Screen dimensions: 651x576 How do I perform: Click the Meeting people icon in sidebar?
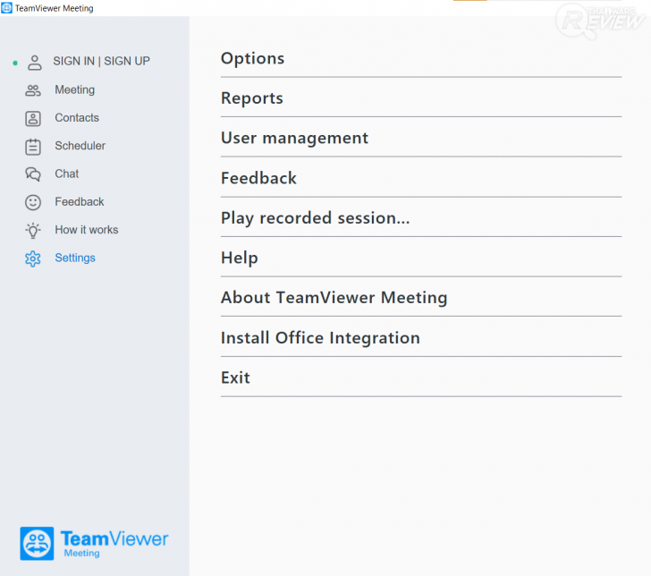(33, 90)
